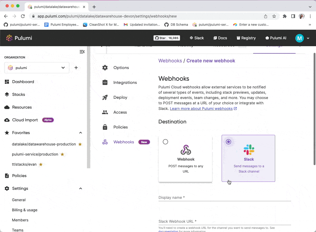Click the Policies lock icon

pyautogui.click(x=105, y=127)
